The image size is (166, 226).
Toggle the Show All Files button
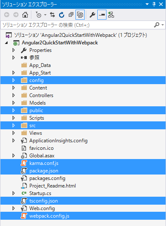80,15
